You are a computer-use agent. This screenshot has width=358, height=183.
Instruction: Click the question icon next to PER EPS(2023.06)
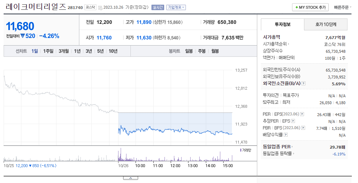(302, 114)
